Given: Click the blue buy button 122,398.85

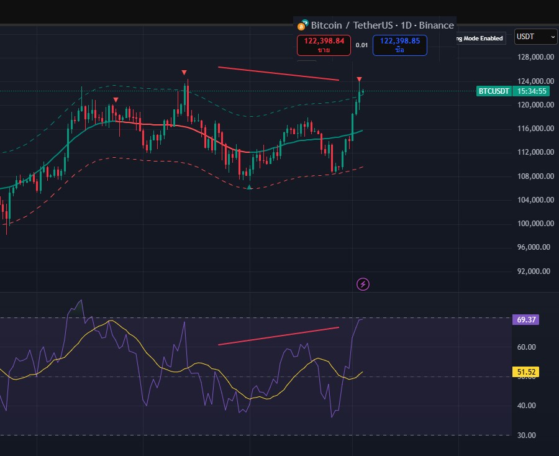Looking at the screenshot, I should pos(399,45).
